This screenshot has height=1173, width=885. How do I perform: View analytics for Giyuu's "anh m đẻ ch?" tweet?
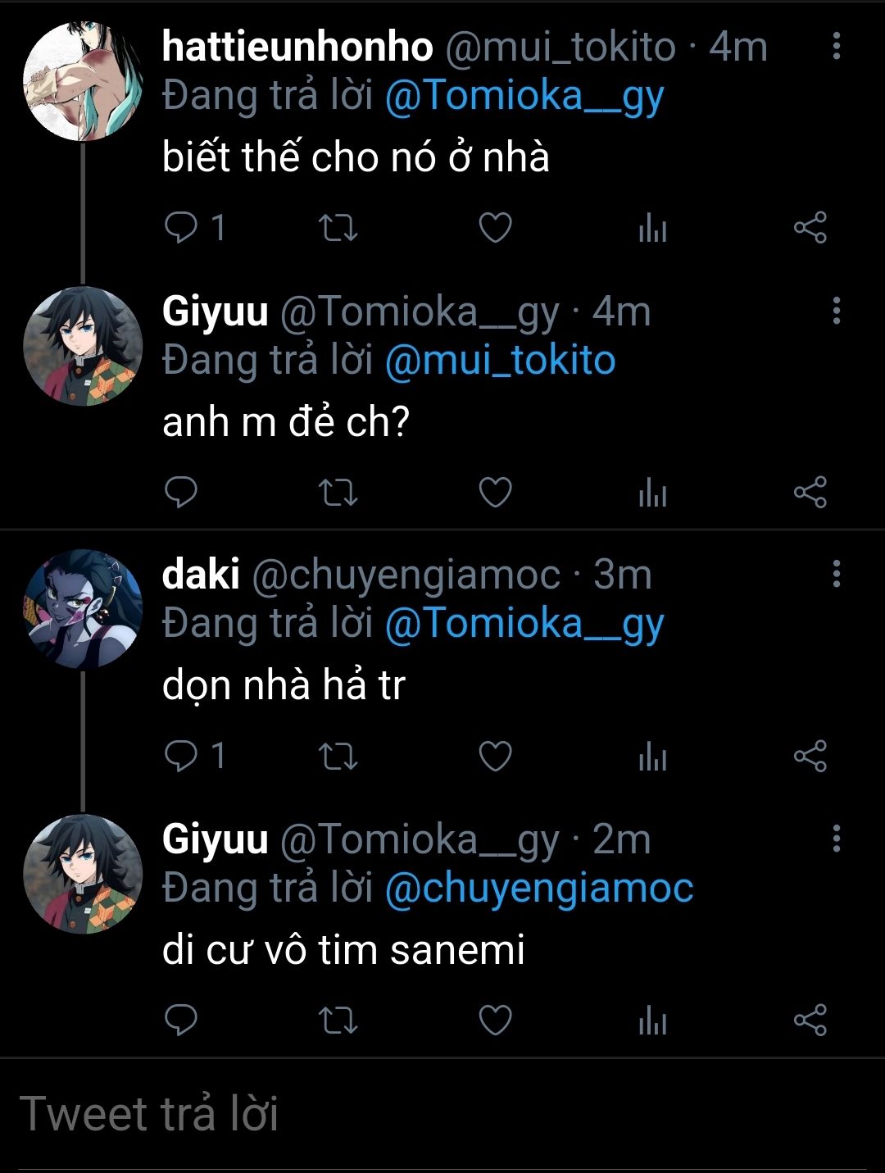coord(652,493)
